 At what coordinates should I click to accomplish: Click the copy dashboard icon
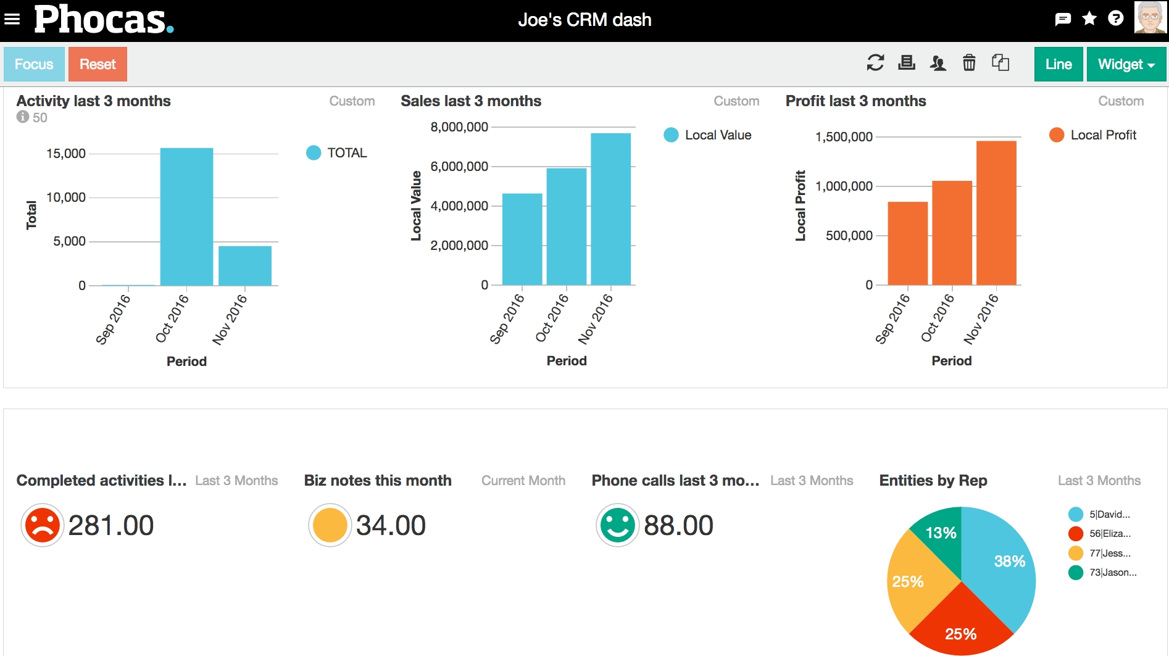1000,63
